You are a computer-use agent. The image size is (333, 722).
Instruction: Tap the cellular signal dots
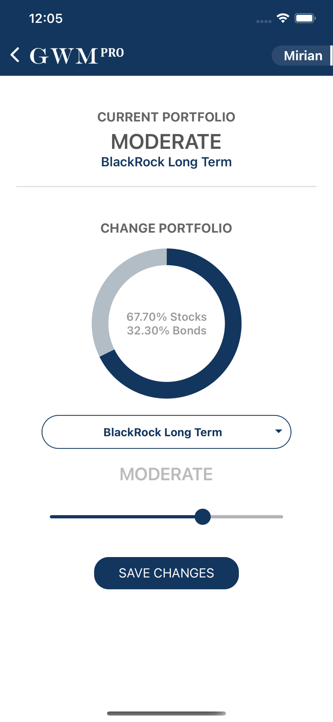(x=264, y=21)
